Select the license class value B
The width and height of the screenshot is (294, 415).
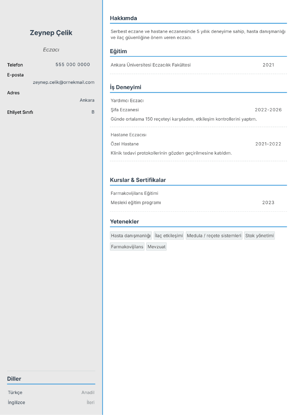point(93,112)
